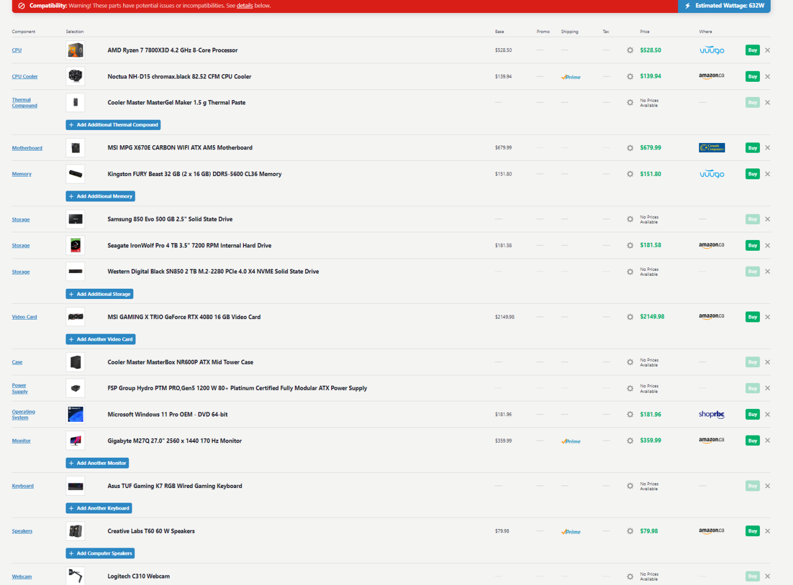Click the Prime shipping badge for the monitor
The width and height of the screenshot is (793, 585).
click(x=571, y=441)
